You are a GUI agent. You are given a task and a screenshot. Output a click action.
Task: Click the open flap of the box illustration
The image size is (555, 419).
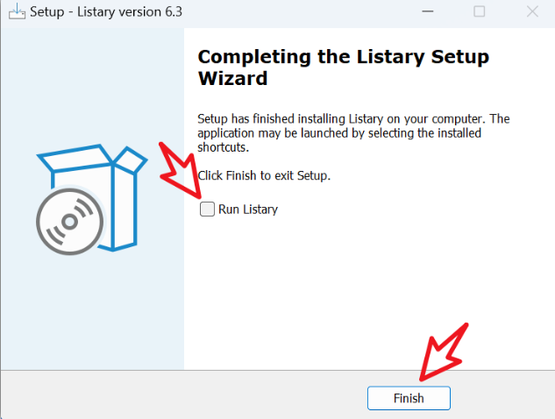pos(129,160)
